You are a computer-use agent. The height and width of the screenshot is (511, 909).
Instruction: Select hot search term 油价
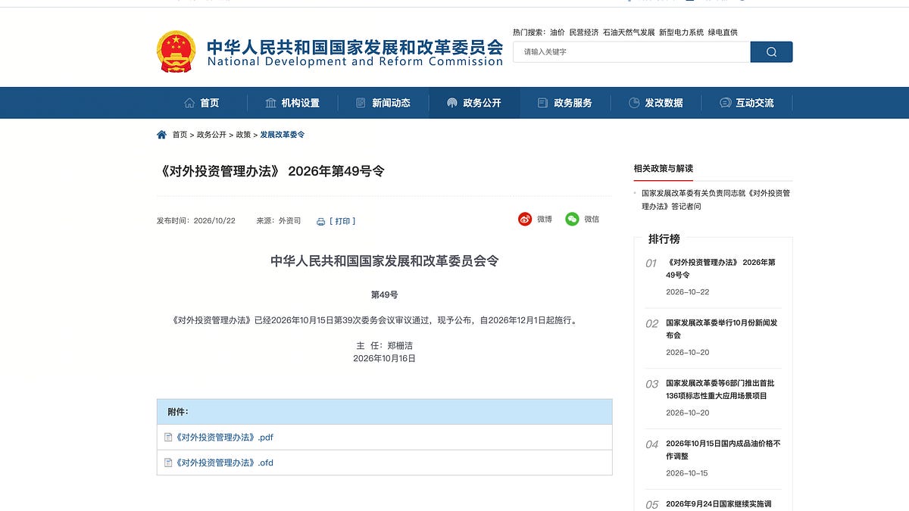click(558, 33)
